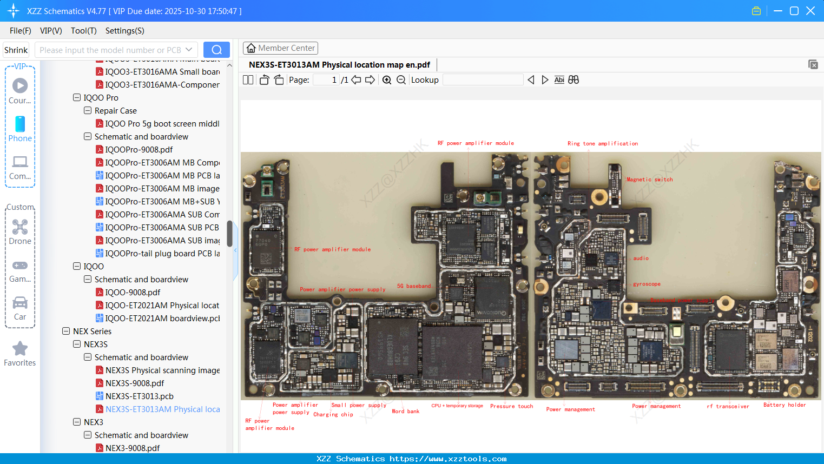This screenshot has height=464, width=824.
Task: Rotate the boardview page clockwise
Action: tap(278, 79)
